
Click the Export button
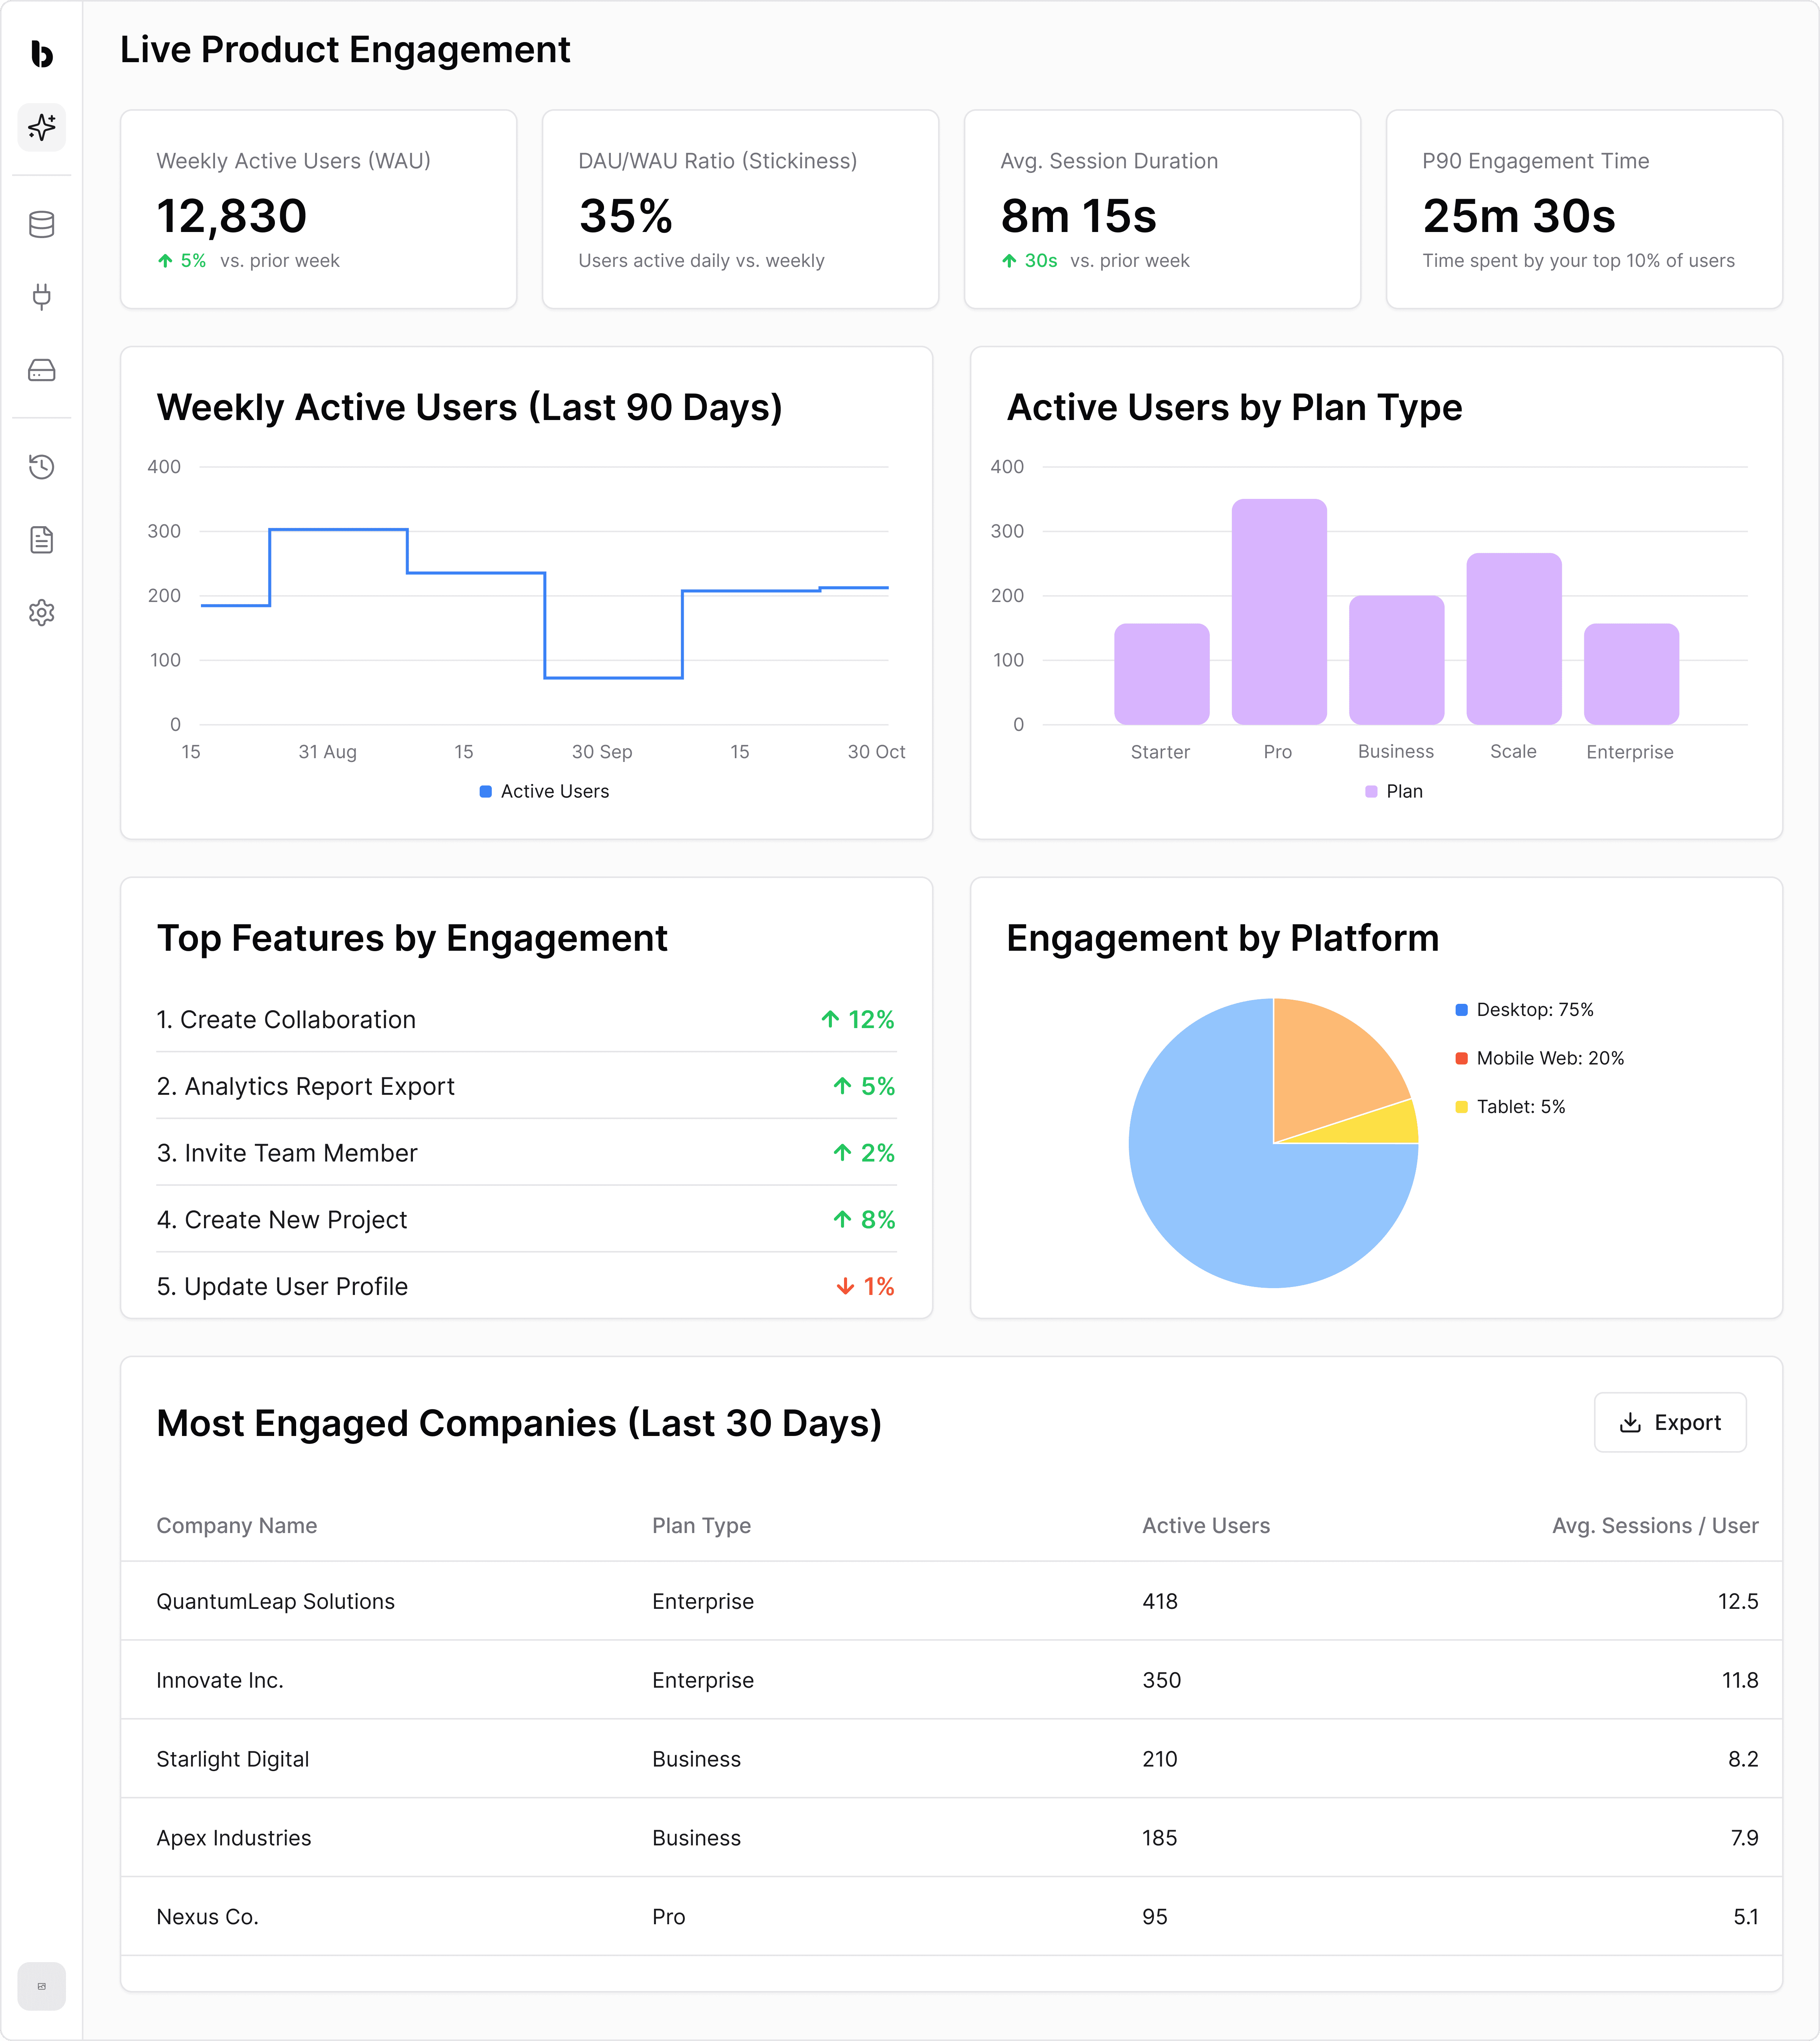(x=1669, y=1422)
